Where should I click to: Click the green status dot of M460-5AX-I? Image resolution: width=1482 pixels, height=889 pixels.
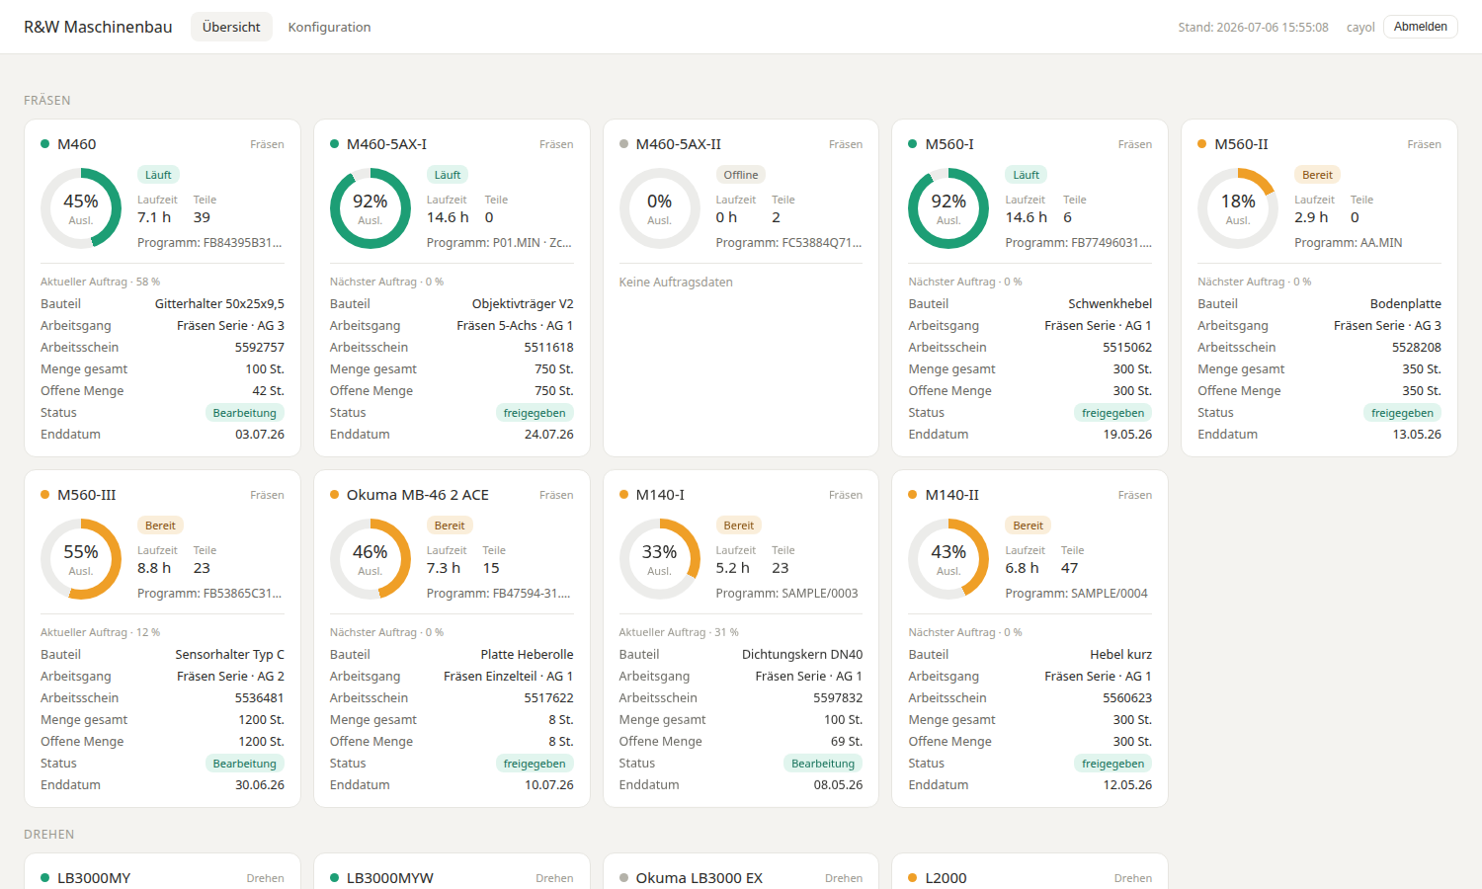pos(334,144)
